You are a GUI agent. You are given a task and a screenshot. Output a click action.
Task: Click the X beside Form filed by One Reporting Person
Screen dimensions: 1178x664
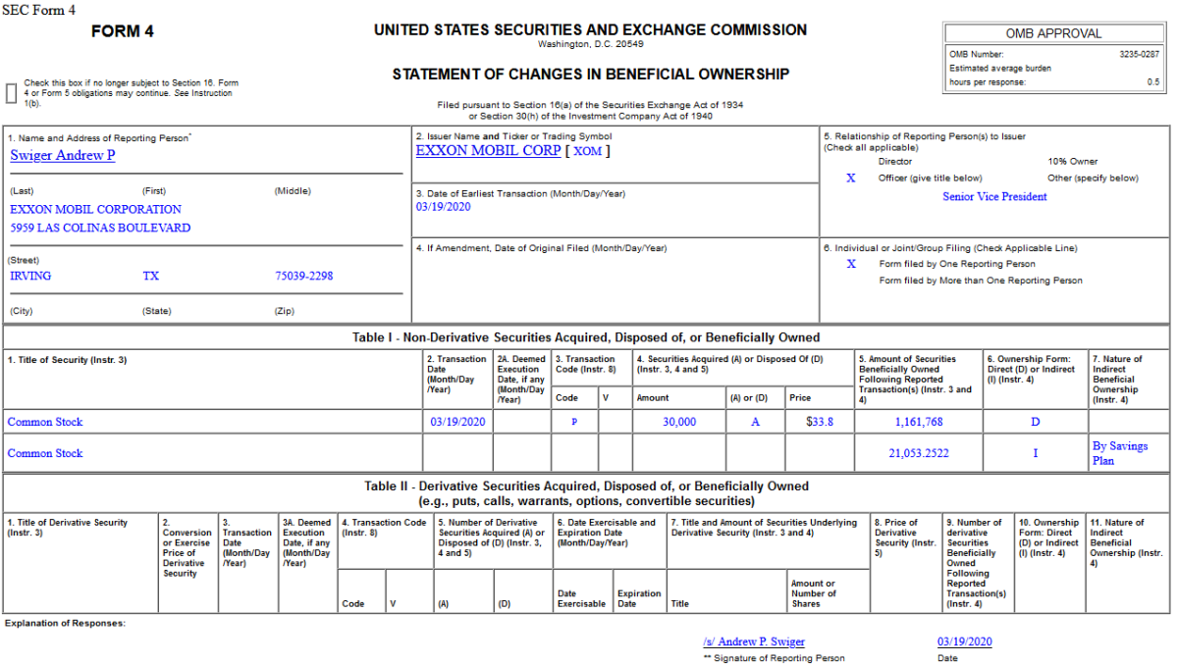point(851,264)
